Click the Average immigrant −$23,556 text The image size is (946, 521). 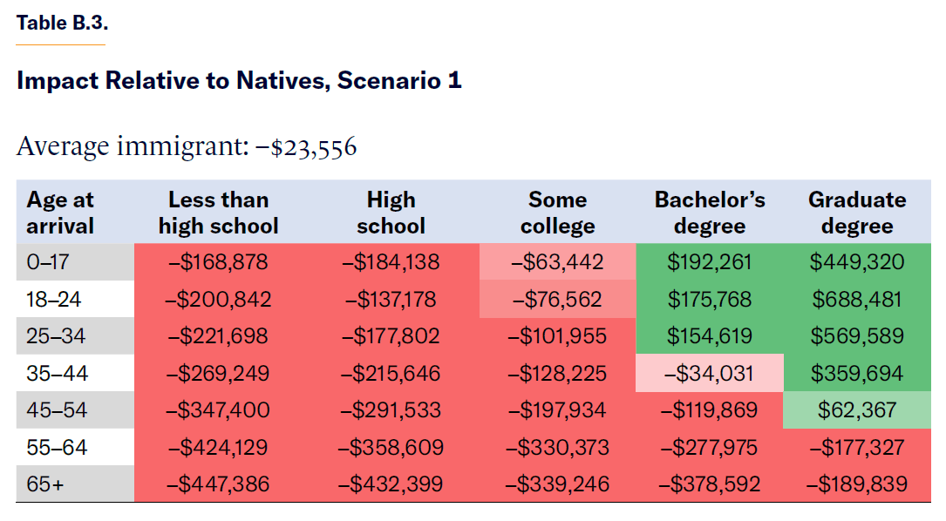[x=187, y=146]
